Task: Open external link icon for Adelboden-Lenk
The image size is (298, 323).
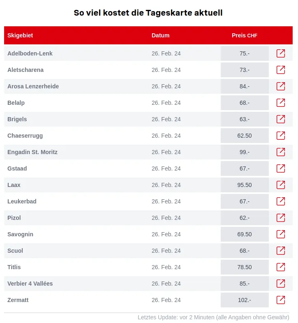Action: [281, 53]
